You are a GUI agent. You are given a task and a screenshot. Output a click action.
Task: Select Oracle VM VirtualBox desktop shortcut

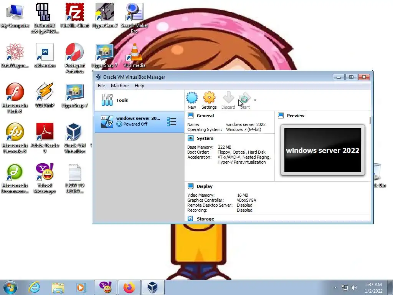75,138
